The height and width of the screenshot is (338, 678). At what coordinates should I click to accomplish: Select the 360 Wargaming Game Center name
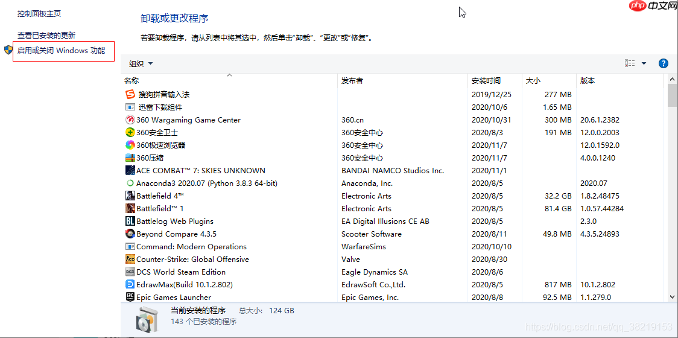coord(189,120)
